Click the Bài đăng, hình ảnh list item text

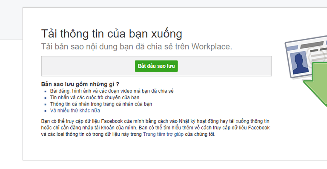click(x=112, y=91)
